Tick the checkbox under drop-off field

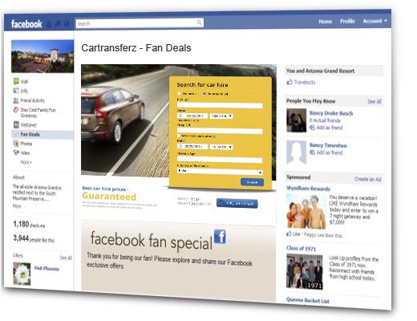pyautogui.click(x=179, y=136)
